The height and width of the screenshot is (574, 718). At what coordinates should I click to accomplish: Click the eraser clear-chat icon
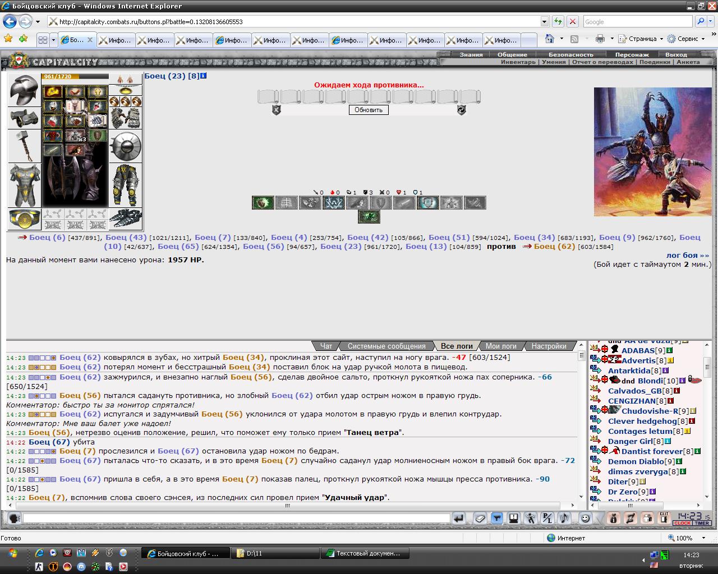click(x=480, y=519)
